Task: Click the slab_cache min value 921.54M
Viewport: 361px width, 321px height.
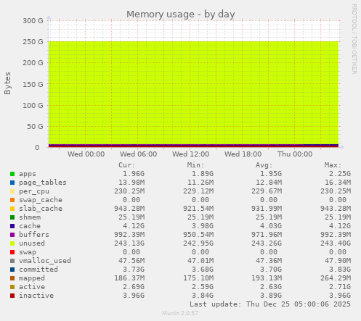Action: (x=198, y=209)
